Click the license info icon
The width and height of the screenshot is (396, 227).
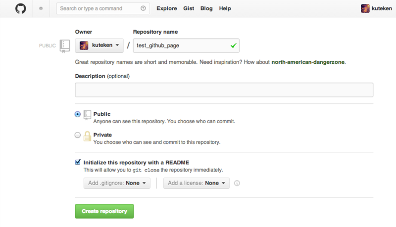[x=237, y=183]
